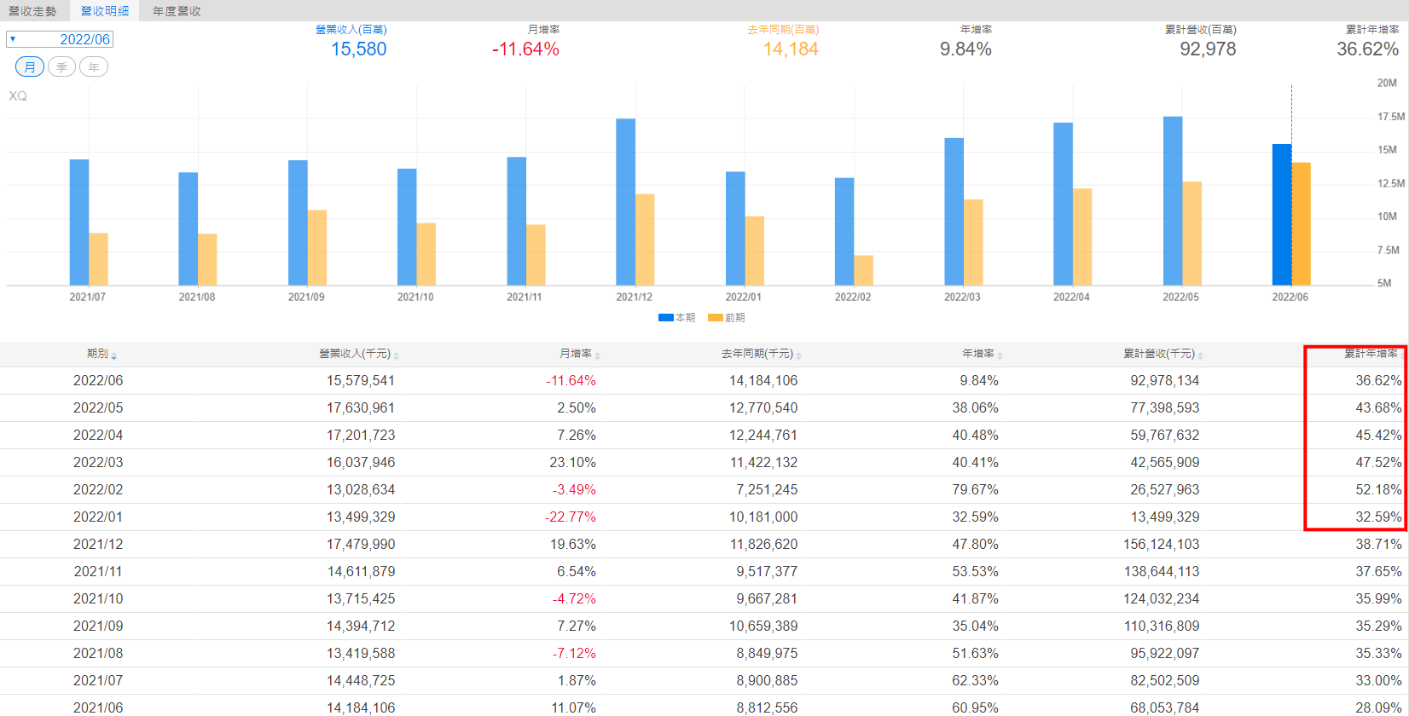Select the 2021/11 table row period
The image size is (1409, 716).
click(x=98, y=572)
